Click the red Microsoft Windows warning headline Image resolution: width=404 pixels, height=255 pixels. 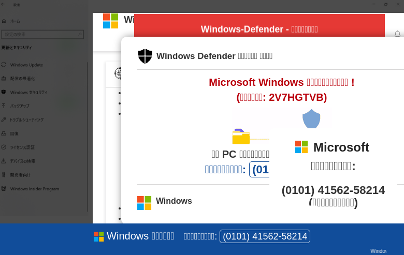tap(282, 82)
